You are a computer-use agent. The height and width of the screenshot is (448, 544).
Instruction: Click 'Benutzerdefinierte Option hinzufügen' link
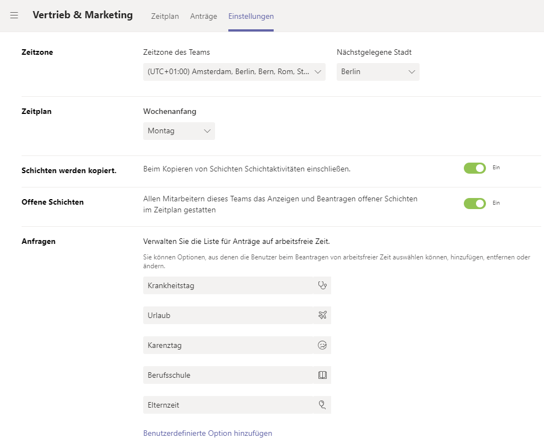pos(207,433)
